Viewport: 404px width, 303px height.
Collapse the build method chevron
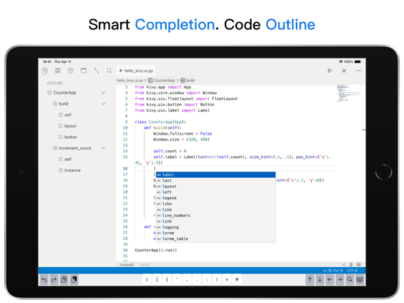pos(104,104)
